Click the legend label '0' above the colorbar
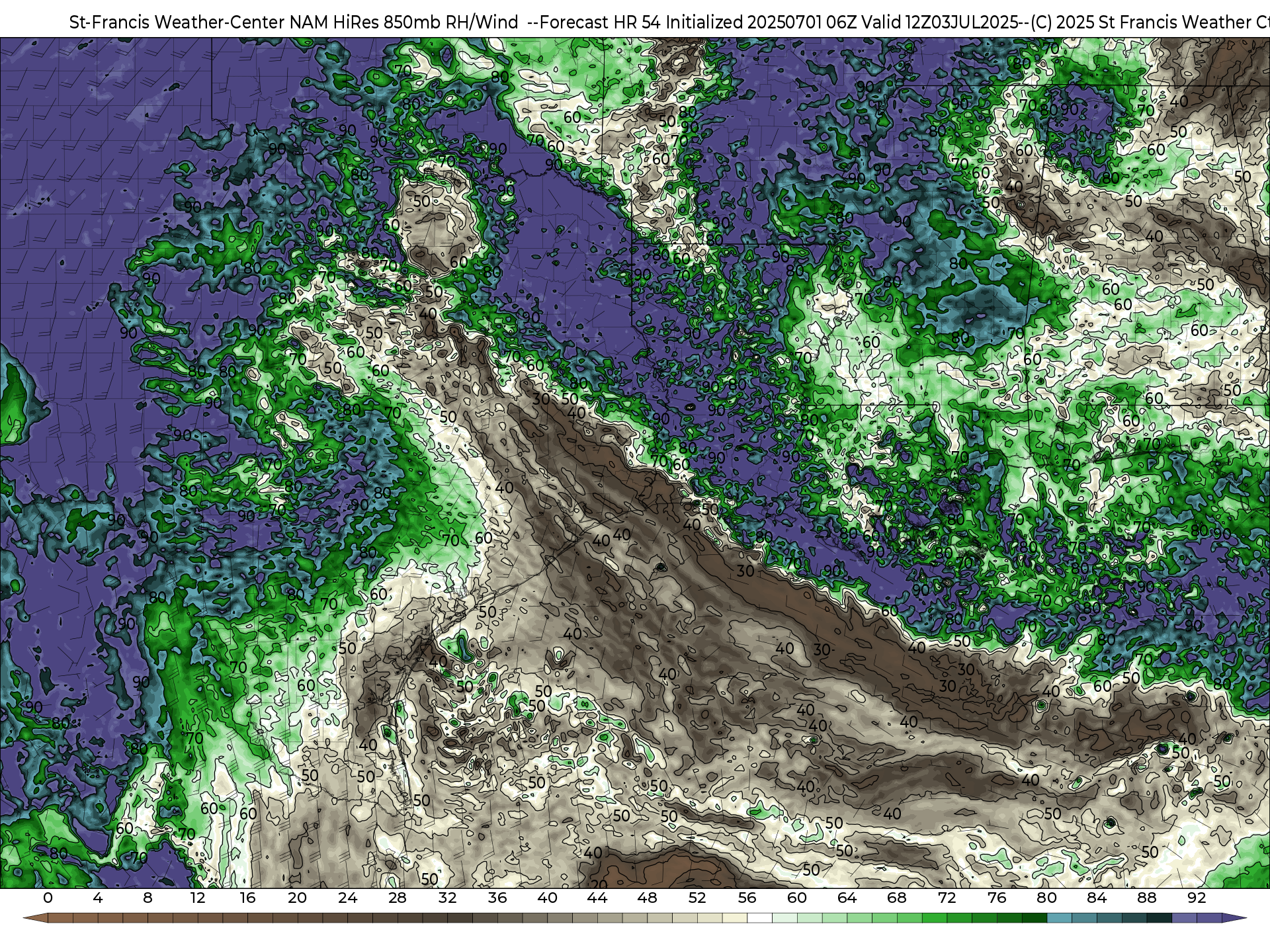 click(x=48, y=898)
